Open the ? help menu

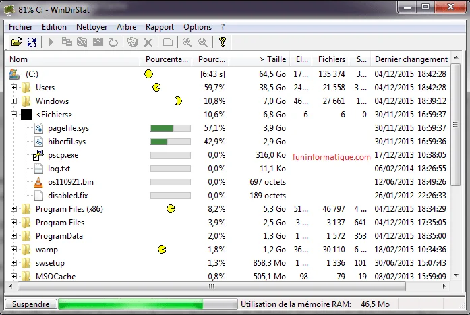(x=223, y=27)
